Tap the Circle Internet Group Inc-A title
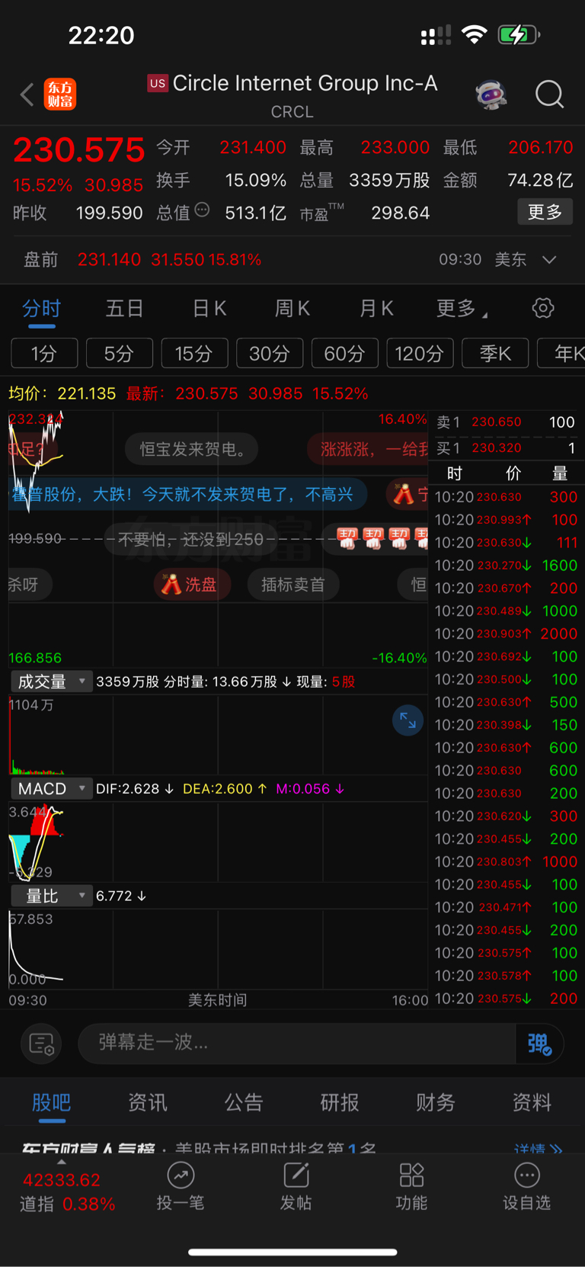This screenshot has width=585, height=1267. point(305,83)
